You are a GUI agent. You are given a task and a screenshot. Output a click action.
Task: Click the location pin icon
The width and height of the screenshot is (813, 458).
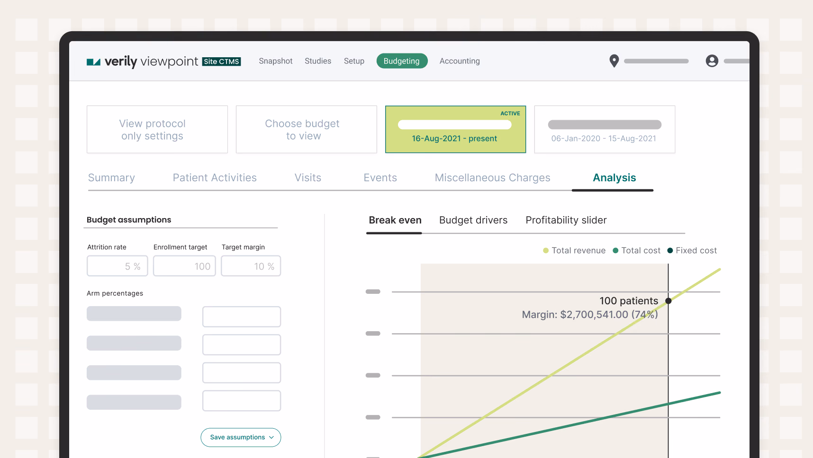click(x=614, y=61)
